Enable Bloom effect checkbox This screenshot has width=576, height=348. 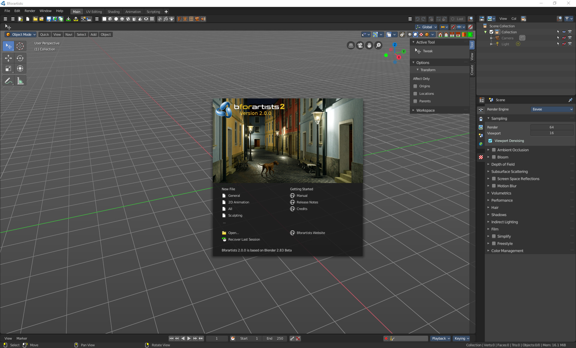point(494,157)
